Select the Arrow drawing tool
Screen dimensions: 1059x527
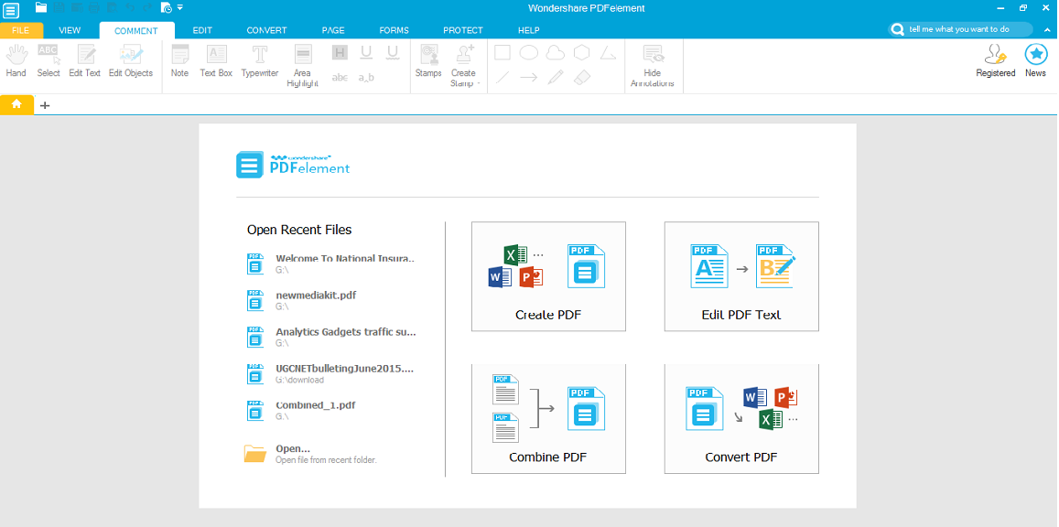click(529, 78)
